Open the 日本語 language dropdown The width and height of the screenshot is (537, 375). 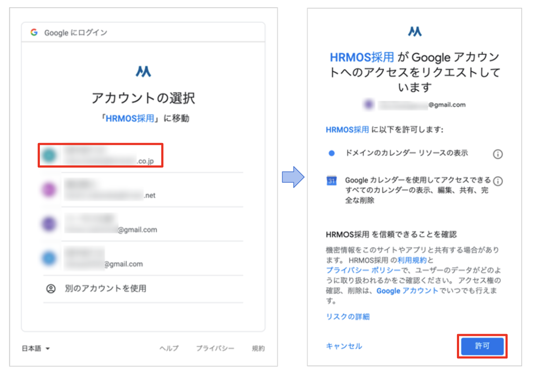(36, 349)
